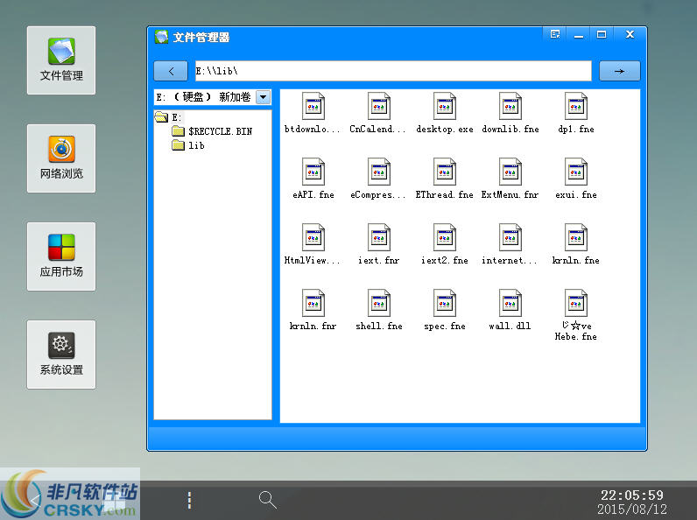This screenshot has width=697, height=520.
Task: Select the Hebe.fne file icon
Action: tap(576, 304)
